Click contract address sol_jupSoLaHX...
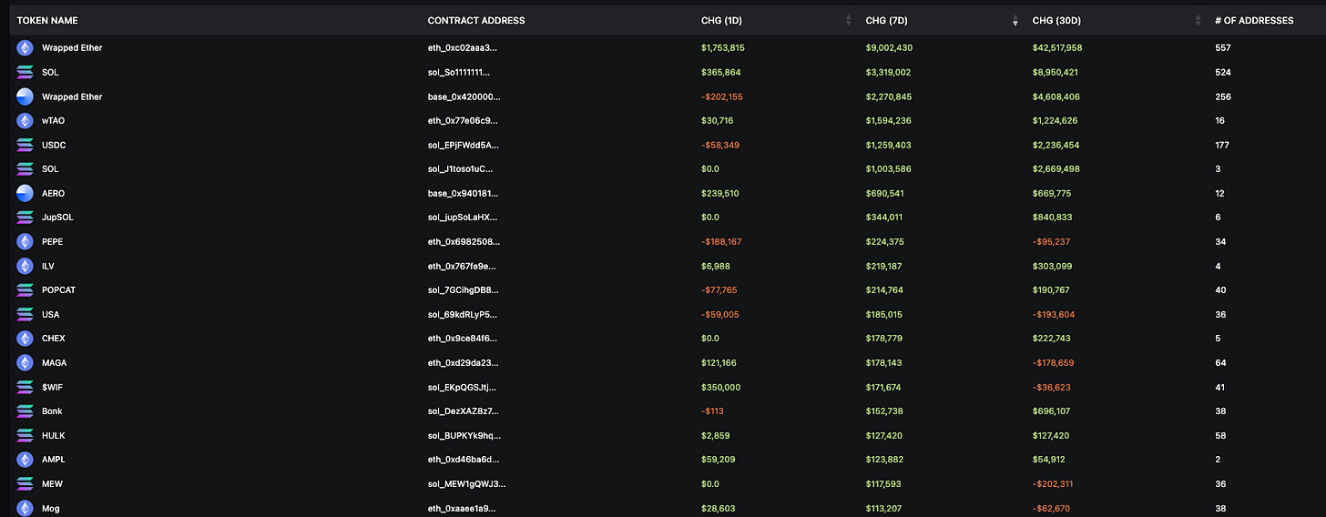Screen dimensions: 1326x517 [464, 218]
